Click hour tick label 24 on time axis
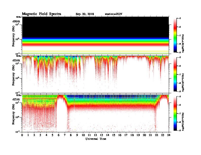 169,135
